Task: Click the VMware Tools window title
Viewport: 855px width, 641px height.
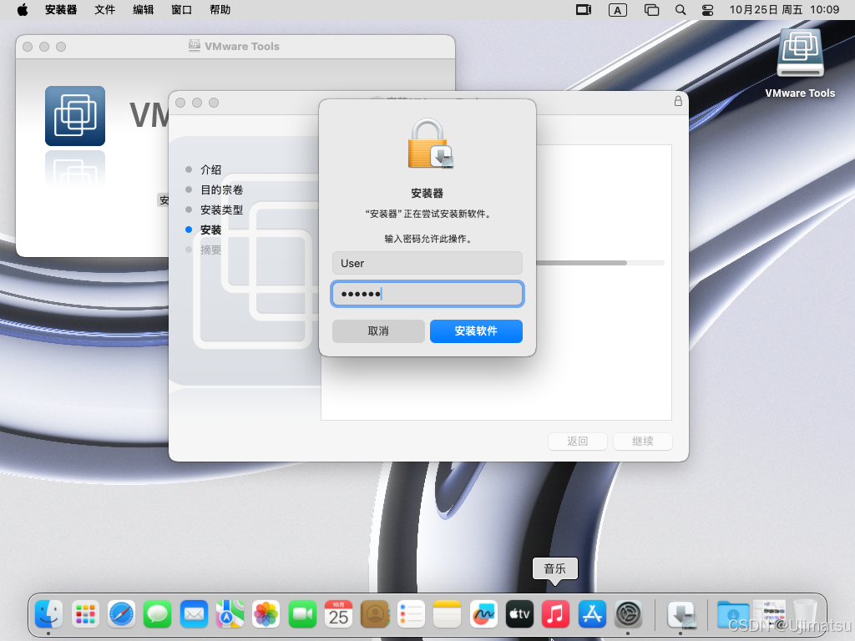Action: [x=242, y=47]
